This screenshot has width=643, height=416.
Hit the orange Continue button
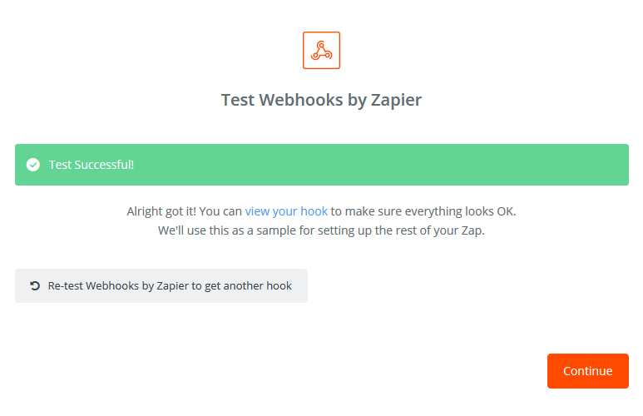pyautogui.click(x=587, y=371)
